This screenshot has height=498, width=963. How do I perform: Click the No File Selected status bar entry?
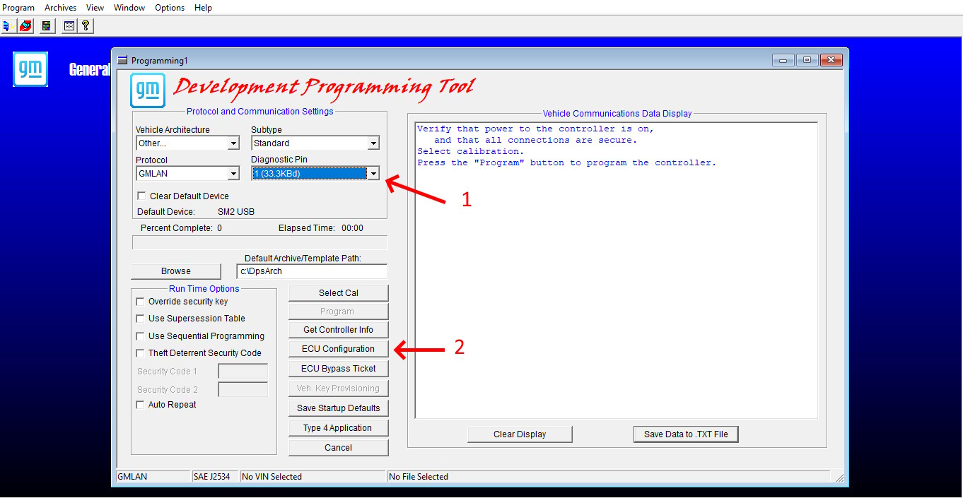[609, 477]
